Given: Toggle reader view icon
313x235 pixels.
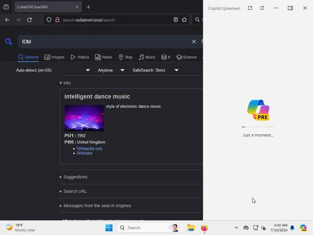Looking at the screenshot, I should 176,20.
